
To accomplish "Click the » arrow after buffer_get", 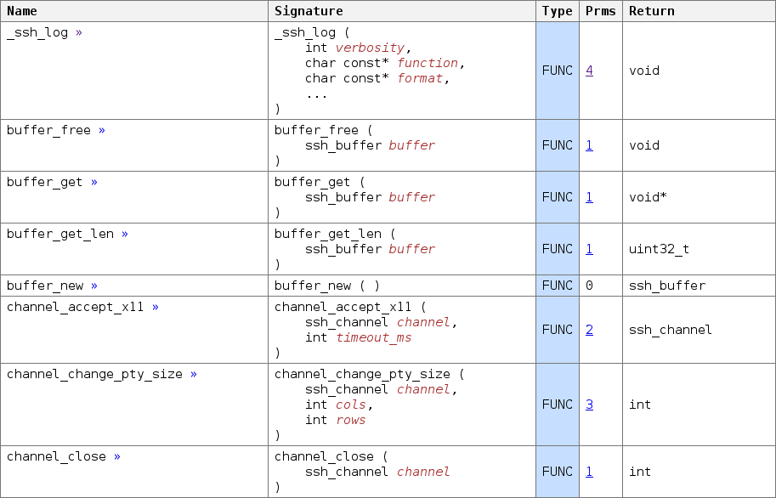I will [x=94, y=183].
